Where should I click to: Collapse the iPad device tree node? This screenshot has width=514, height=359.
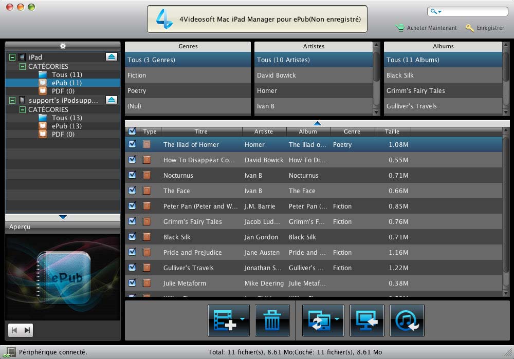[12, 57]
